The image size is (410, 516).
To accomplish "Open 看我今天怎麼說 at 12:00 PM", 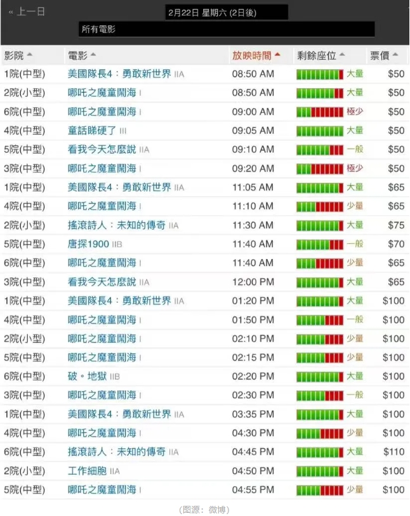I will [102, 282].
